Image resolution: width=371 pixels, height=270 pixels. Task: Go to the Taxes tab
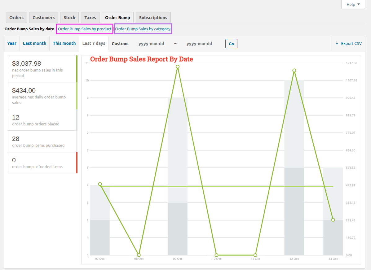90,18
